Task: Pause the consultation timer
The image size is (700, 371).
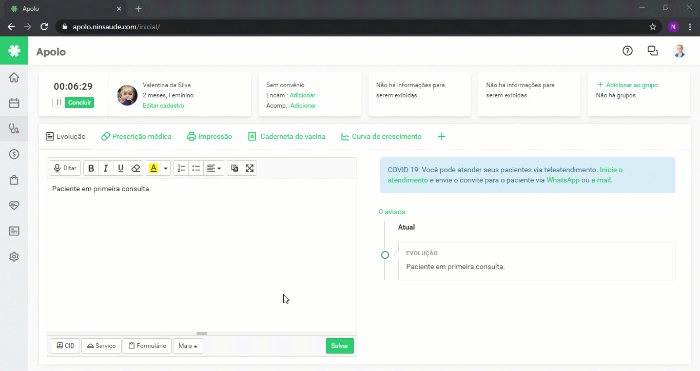Action: [59, 102]
